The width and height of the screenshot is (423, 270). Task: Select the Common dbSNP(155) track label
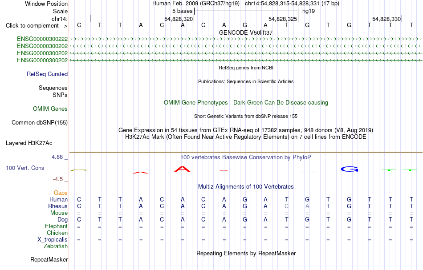40,123
